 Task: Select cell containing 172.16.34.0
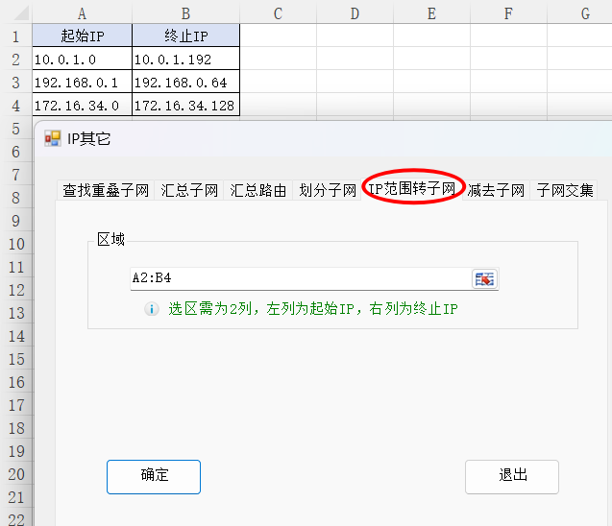pos(83,105)
